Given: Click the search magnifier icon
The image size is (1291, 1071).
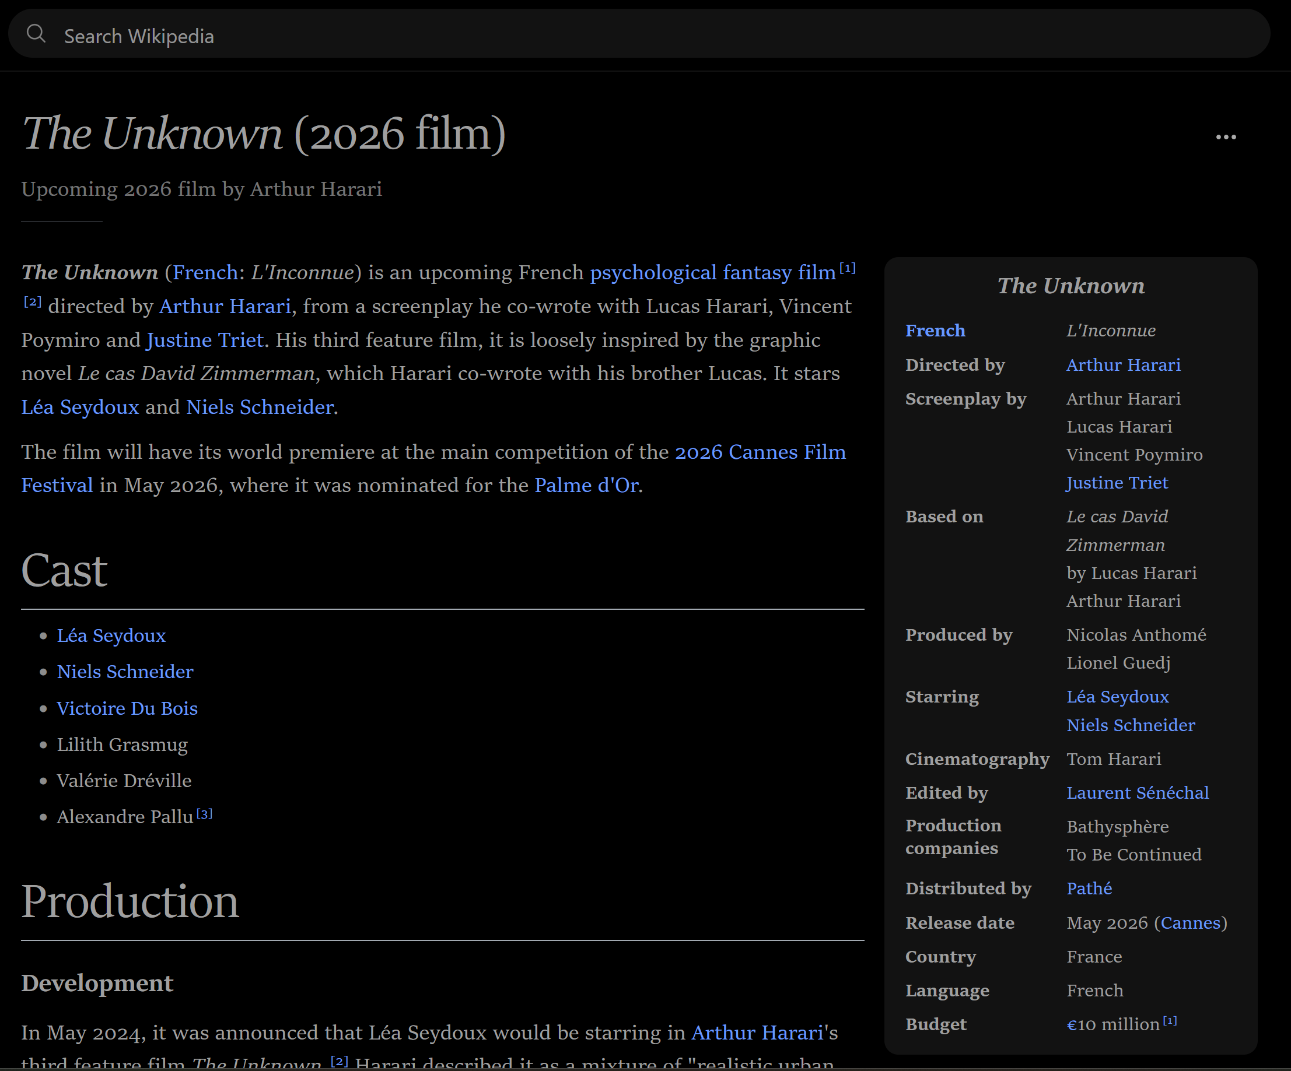Looking at the screenshot, I should coord(36,34).
